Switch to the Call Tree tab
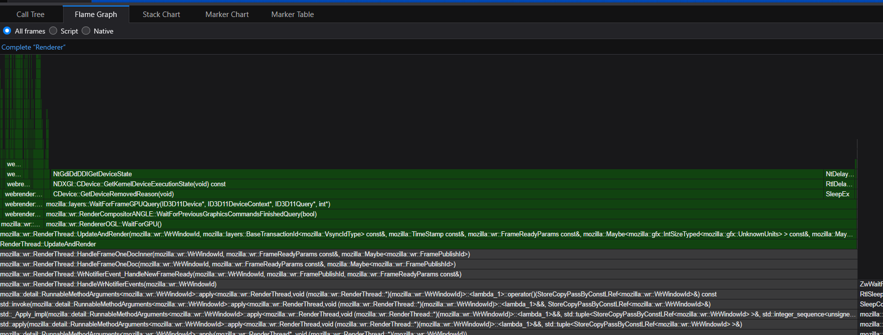883x335 pixels. pos(31,15)
